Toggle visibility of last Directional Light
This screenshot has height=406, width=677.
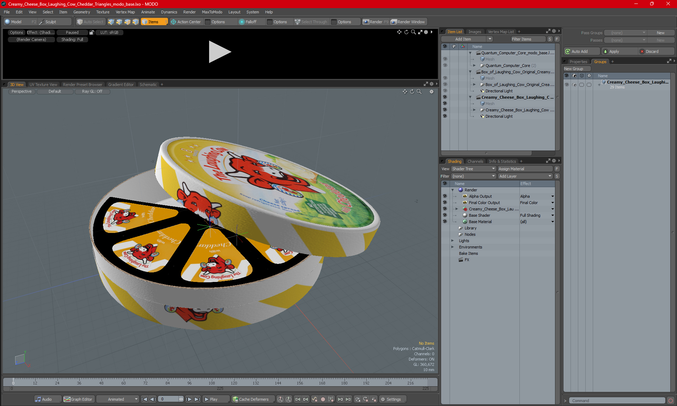click(x=445, y=116)
